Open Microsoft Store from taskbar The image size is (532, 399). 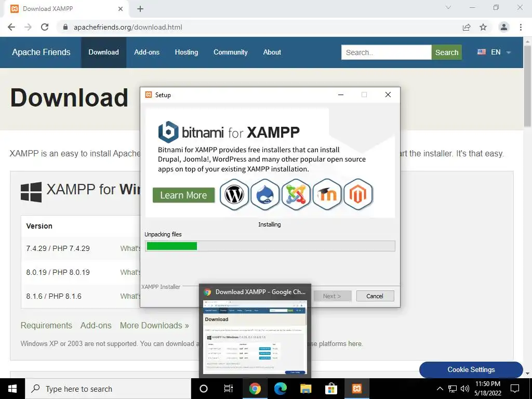[x=331, y=389]
